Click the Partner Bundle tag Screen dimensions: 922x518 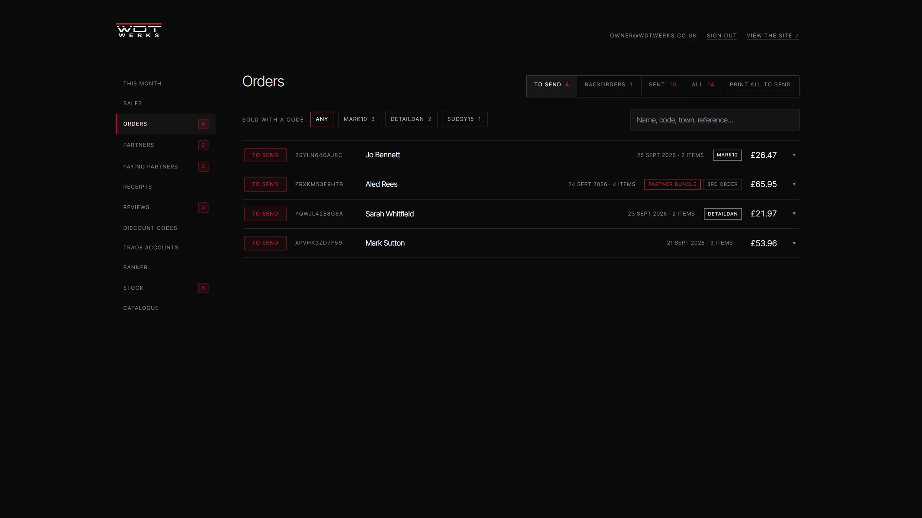point(672,184)
